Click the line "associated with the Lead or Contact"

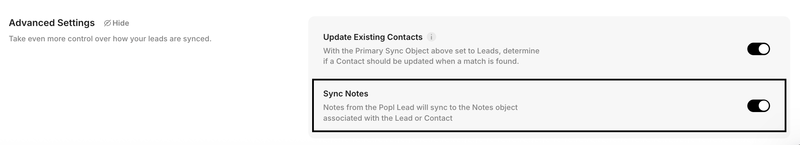(387, 118)
